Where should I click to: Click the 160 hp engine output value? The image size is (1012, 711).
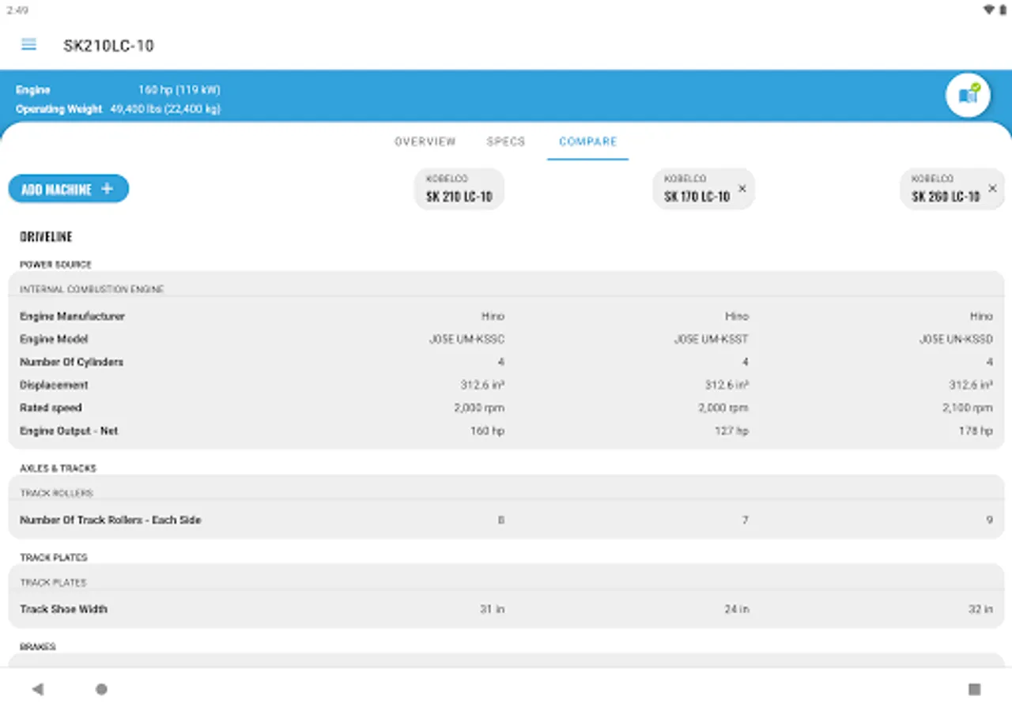[487, 431]
